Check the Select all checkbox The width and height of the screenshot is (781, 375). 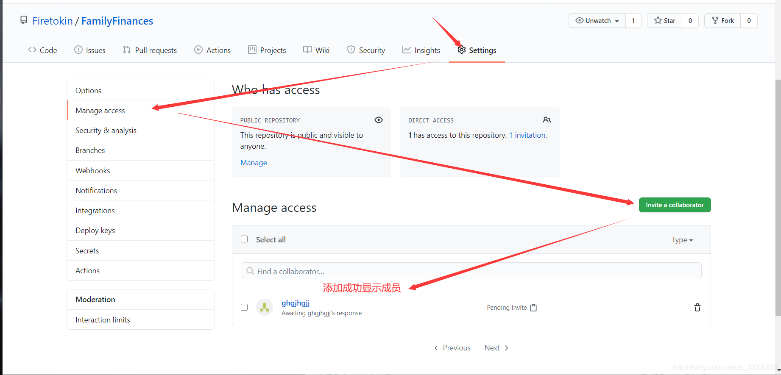pyautogui.click(x=244, y=239)
